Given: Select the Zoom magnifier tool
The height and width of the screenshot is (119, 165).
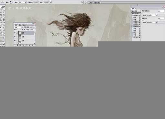Looking at the screenshot, I should tap(4, 35).
